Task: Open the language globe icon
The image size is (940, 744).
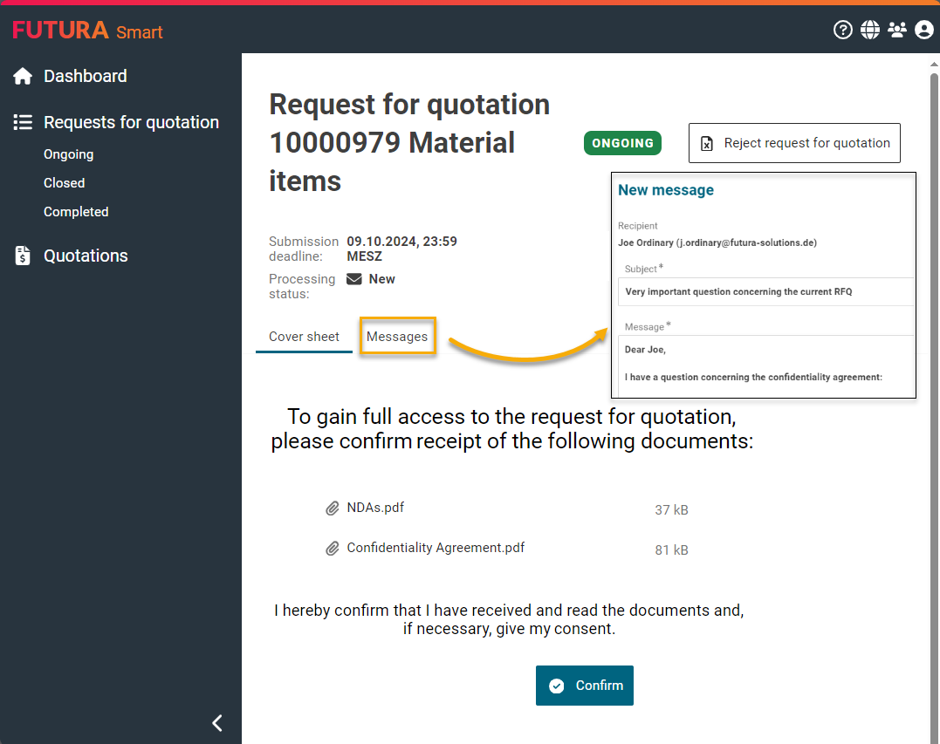Action: 869,31
